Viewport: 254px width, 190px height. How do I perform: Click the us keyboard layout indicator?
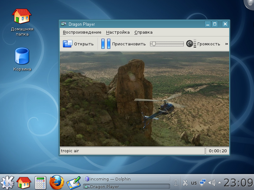194,183
